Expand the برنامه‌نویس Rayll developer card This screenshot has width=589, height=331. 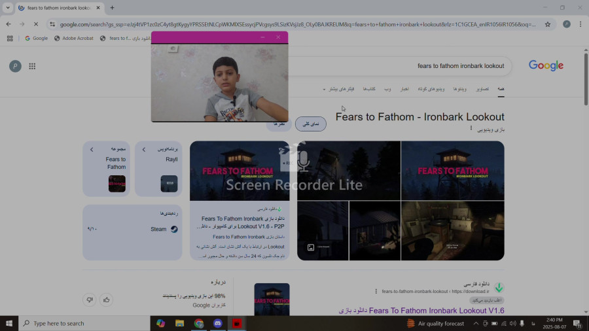point(158,169)
